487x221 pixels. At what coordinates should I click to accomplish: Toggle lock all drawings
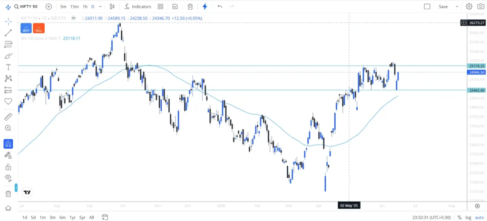point(9,167)
